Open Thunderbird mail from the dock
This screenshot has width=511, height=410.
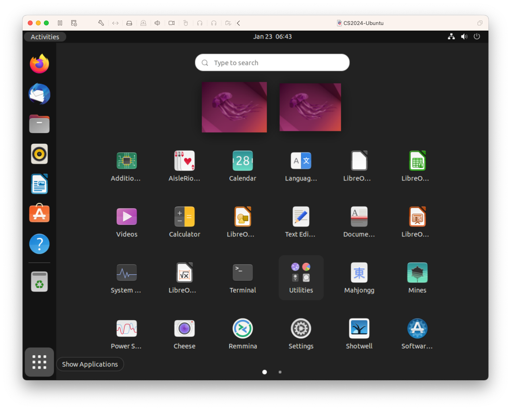click(x=39, y=94)
